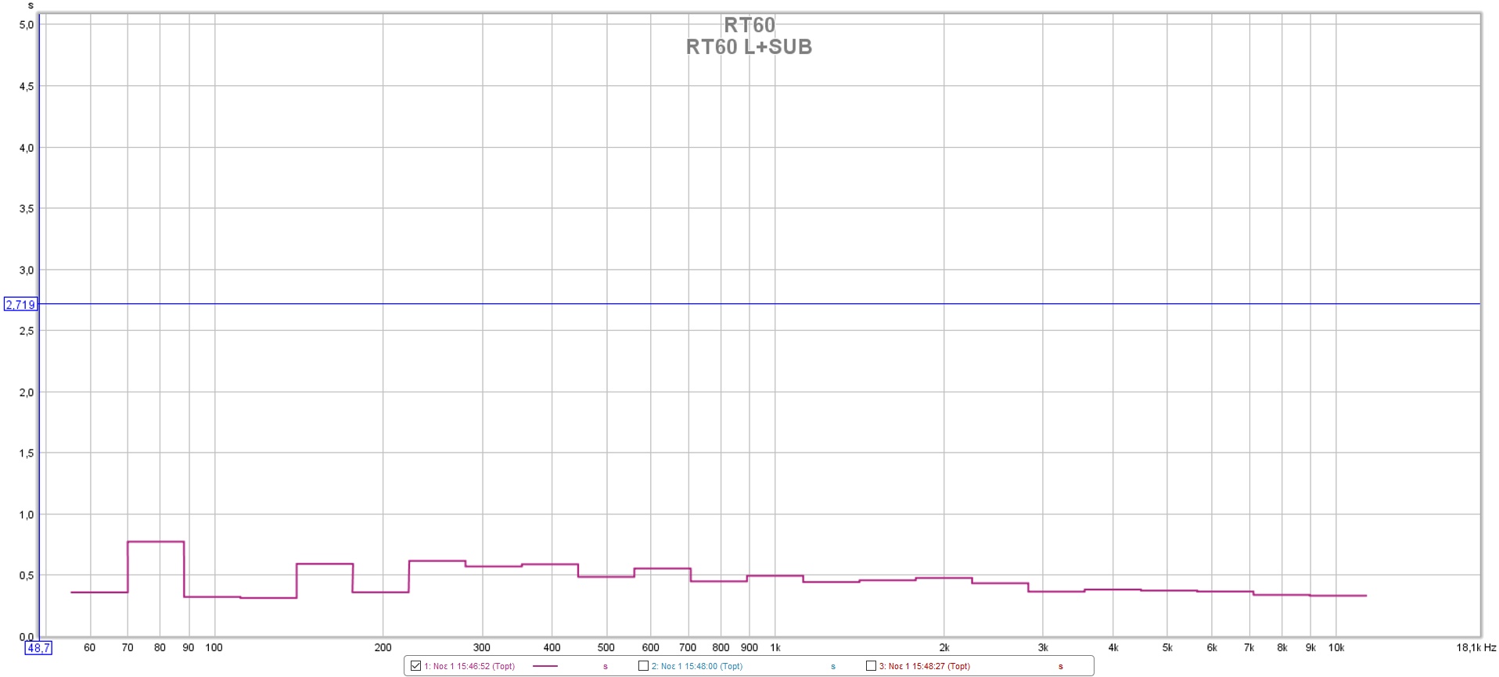1499x677 pixels.
Task: Enable measurement 2 trace at 15:48:00
Action: (643, 666)
